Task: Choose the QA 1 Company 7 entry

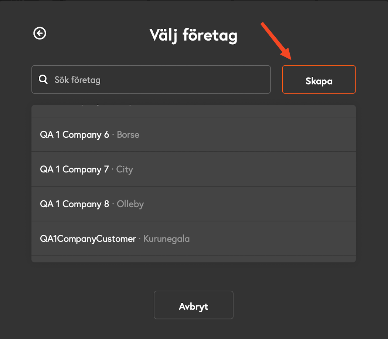Action: click(194, 169)
